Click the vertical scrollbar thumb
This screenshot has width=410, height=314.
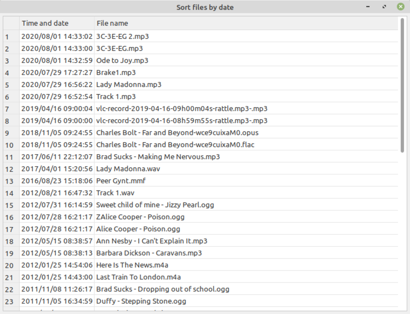[x=402, y=85]
